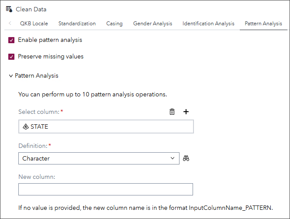Click the character type icon next to STATE

tap(25, 127)
